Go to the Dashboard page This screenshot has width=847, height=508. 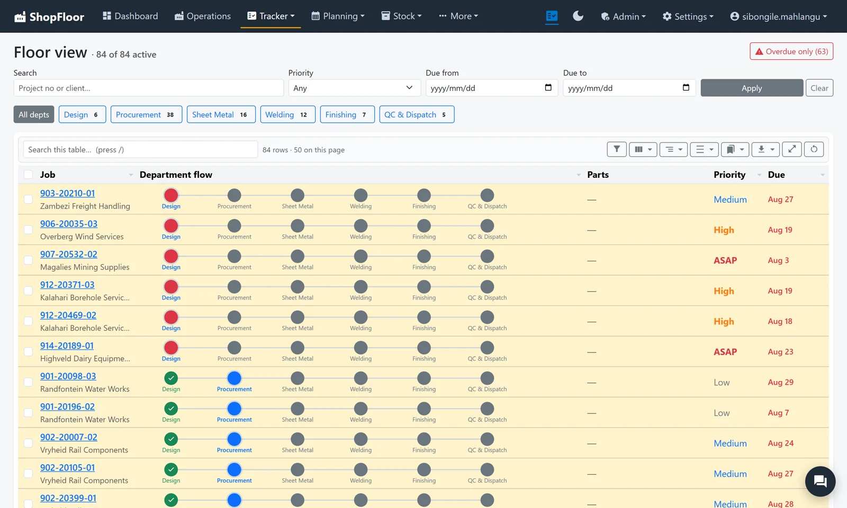tap(130, 16)
